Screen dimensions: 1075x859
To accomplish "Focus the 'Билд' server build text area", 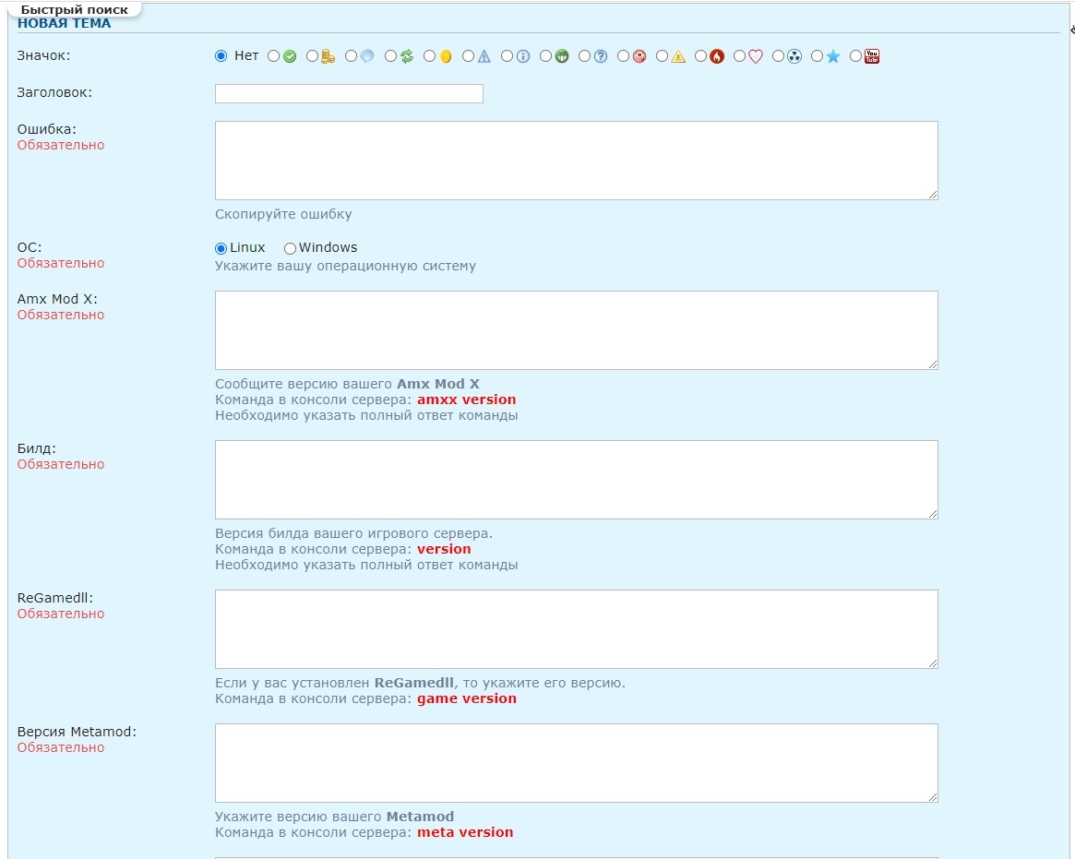I will [x=576, y=480].
